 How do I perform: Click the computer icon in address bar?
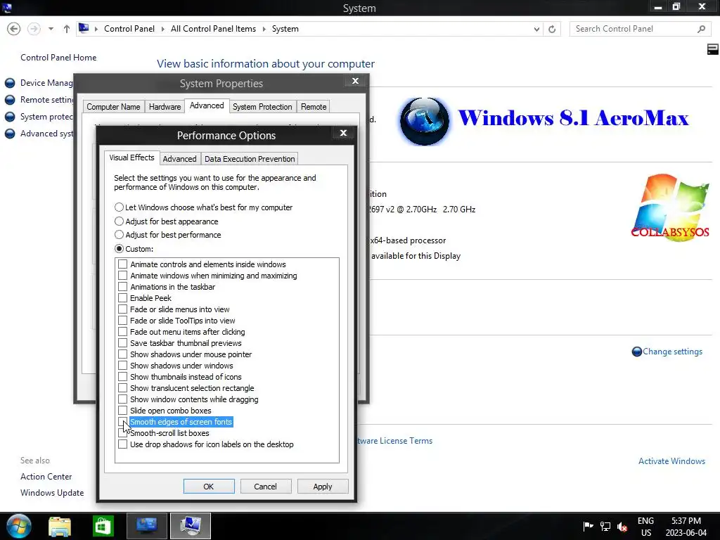[x=84, y=28]
